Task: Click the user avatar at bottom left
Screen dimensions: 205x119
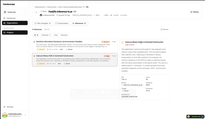Action: [x=5, y=115]
